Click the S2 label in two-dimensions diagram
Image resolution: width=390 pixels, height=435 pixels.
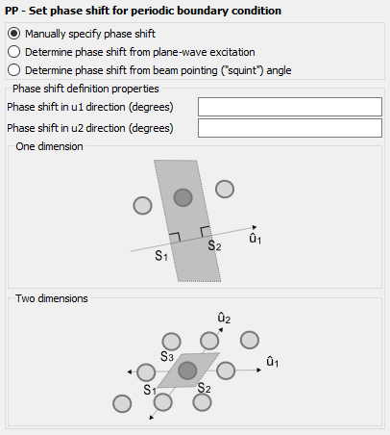coord(204,388)
